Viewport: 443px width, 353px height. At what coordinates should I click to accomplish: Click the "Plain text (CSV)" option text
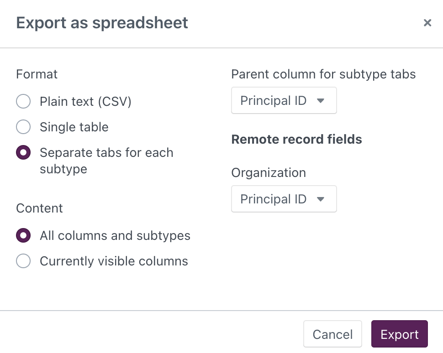pos(85,101)
